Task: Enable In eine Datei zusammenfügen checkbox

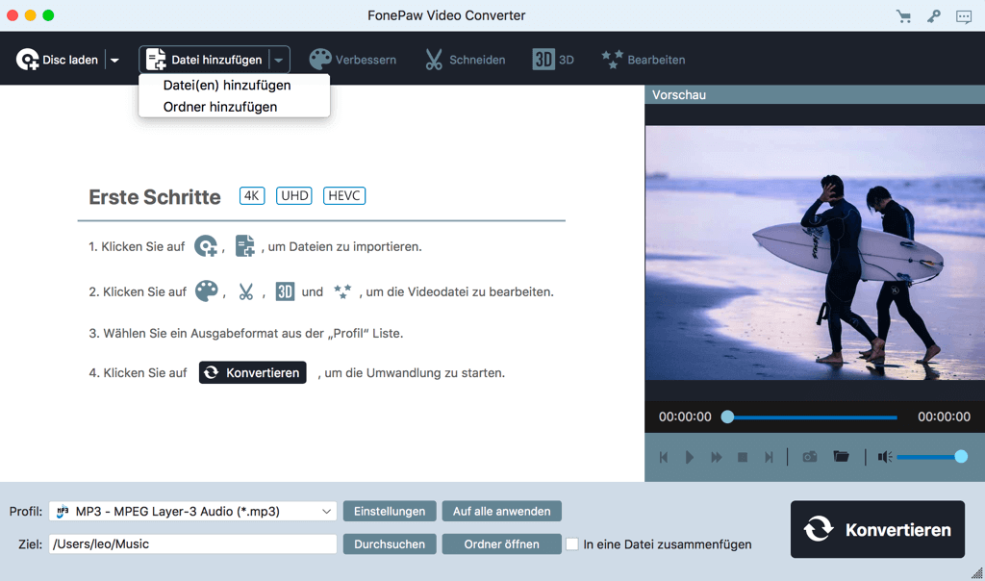Action: click(572, 543)
